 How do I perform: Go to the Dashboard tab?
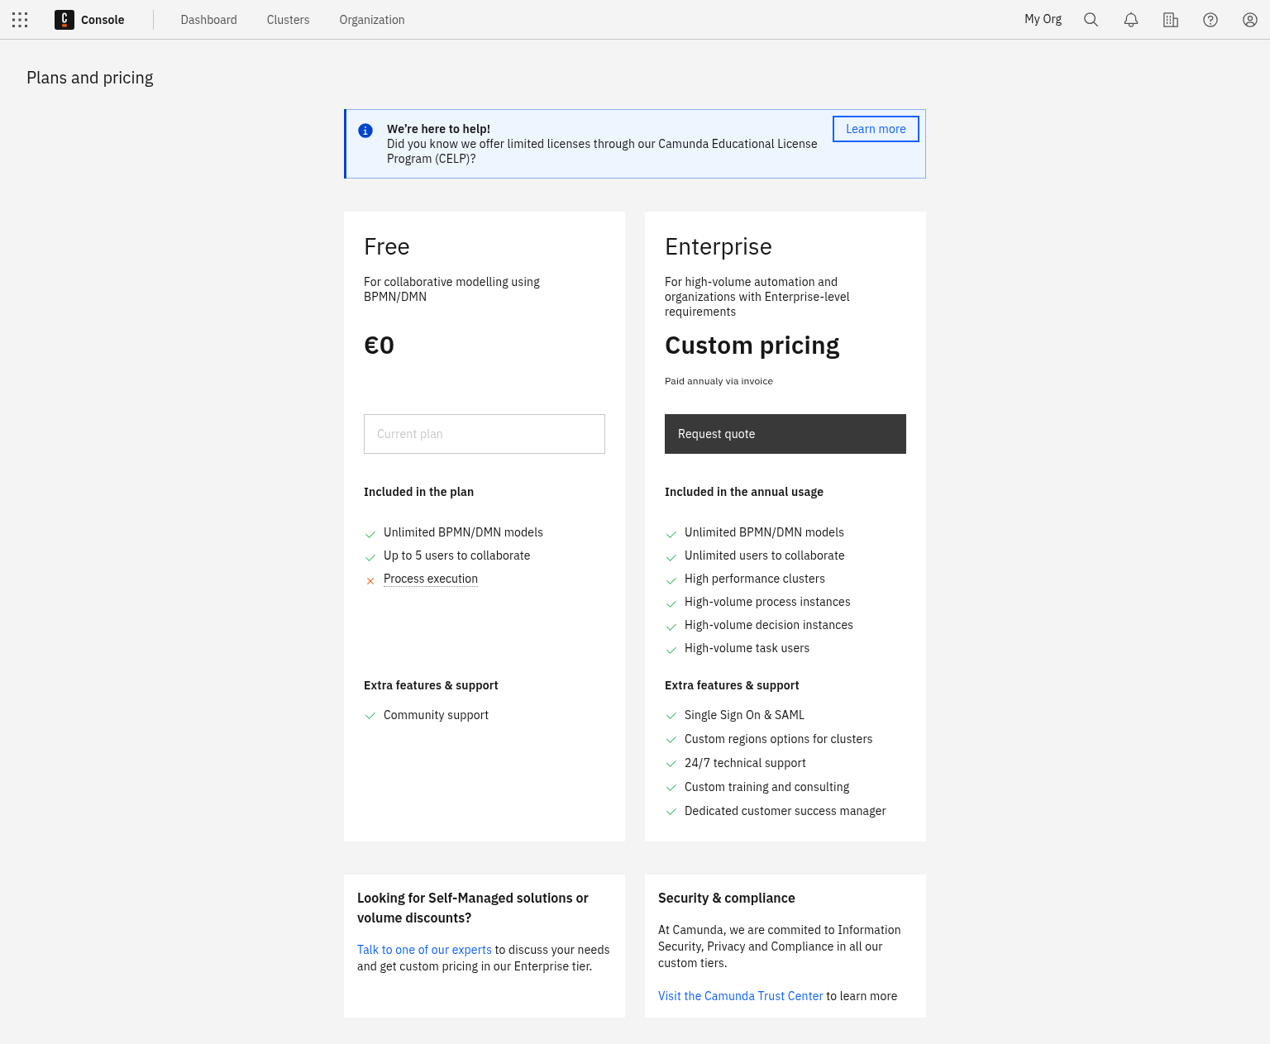(208, 19)
